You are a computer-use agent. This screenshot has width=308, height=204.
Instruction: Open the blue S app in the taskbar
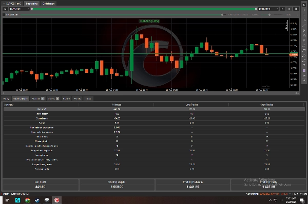(x=17, y=200)
